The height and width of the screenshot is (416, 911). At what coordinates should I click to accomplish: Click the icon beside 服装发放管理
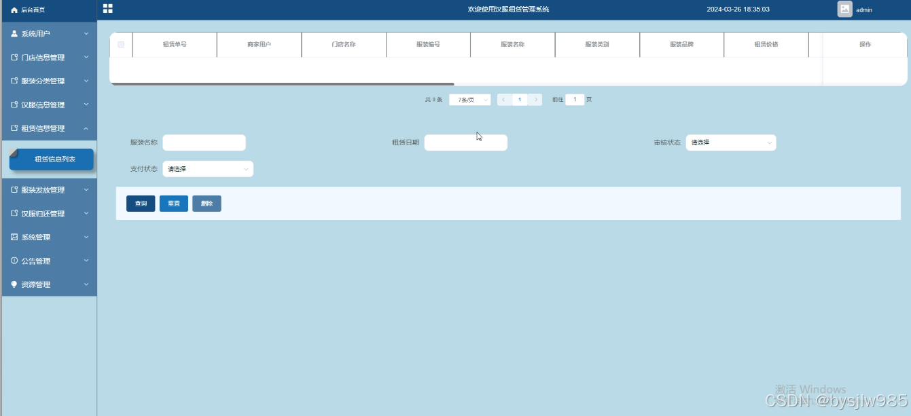click(14, 190)
